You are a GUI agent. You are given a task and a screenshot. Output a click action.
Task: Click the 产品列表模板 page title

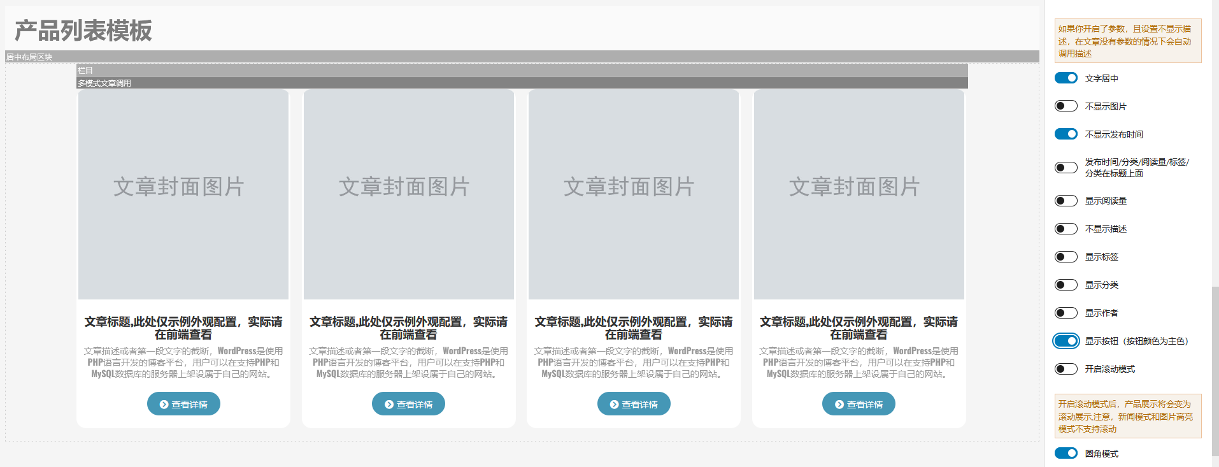coord(83,31)
